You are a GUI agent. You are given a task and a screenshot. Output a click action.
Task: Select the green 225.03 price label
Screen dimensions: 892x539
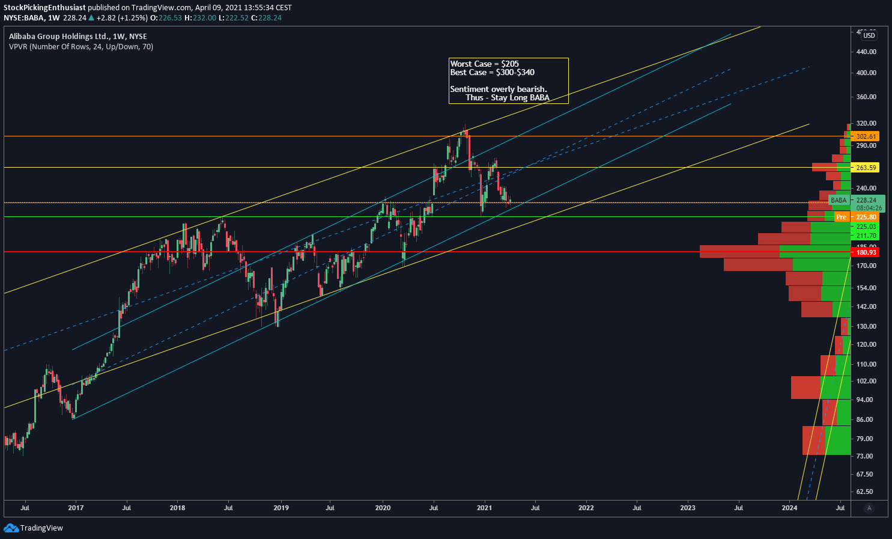[866, 227]
